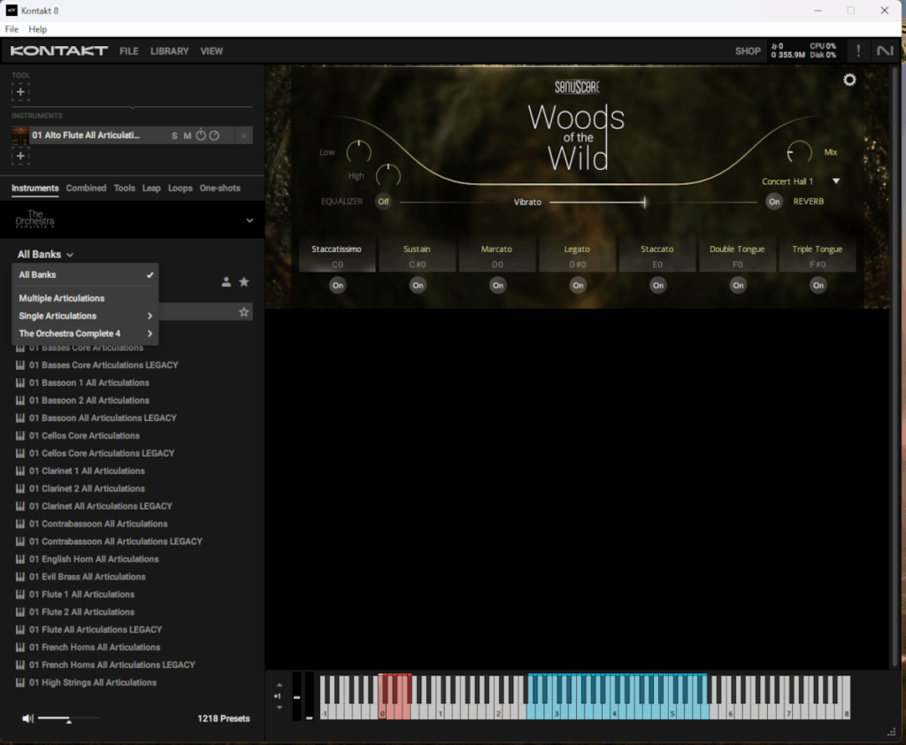Expand The Orchestra library selector chevron
906x745 pixels.
(250, 220)
